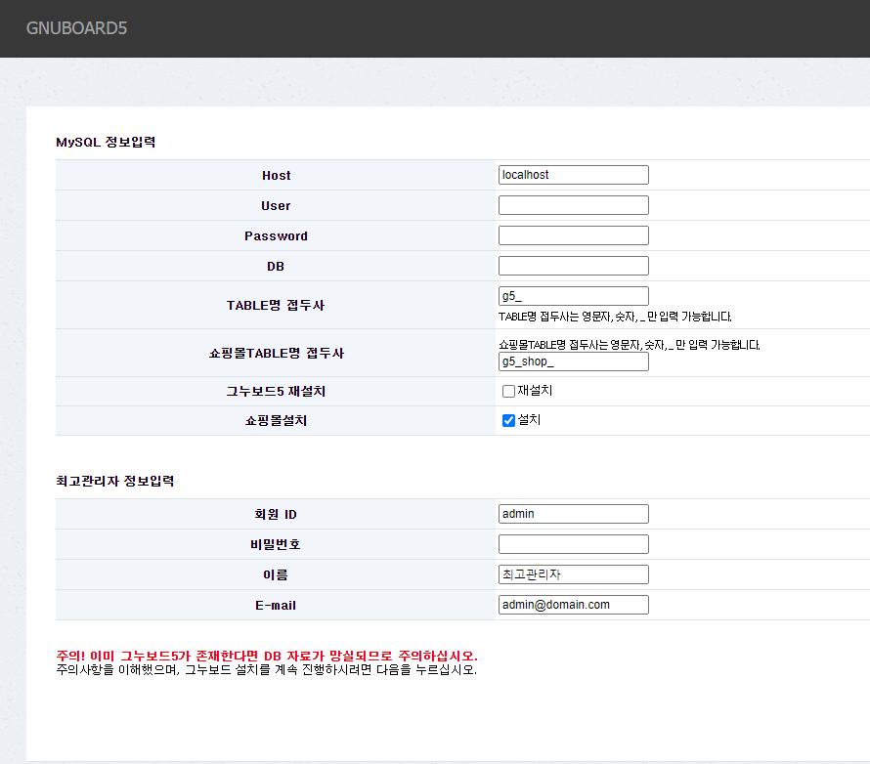Select the E-mail field with admin@domain.com
870x764 pixels.
pyautogui.click(x=573, y=605)
